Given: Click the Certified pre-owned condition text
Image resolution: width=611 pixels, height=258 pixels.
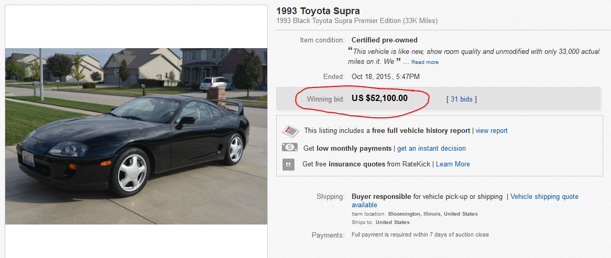Looking at the screenshot, I should 385,40.
